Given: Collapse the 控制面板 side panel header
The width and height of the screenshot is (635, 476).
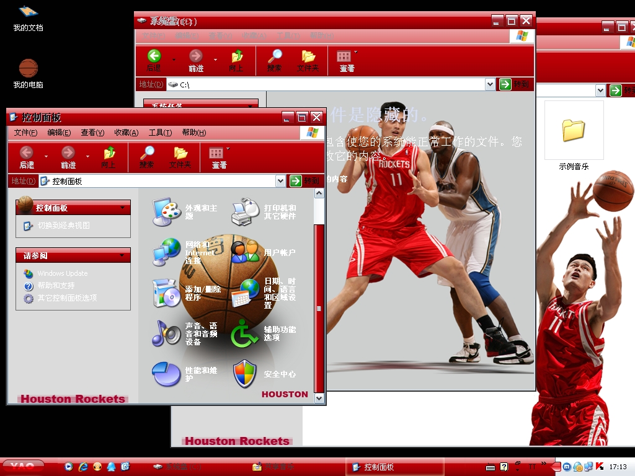Looking at the screenshot, I should [73, 208].
